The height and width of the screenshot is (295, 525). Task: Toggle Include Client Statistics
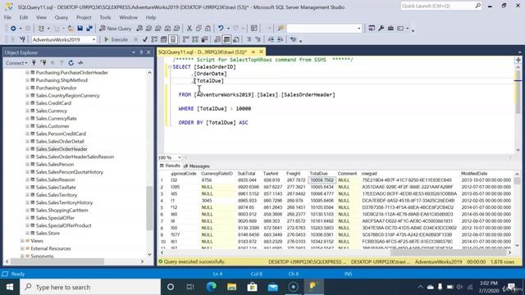(204, 39)
